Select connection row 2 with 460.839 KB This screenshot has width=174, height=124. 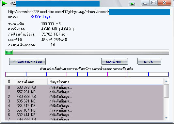(84, 97)
